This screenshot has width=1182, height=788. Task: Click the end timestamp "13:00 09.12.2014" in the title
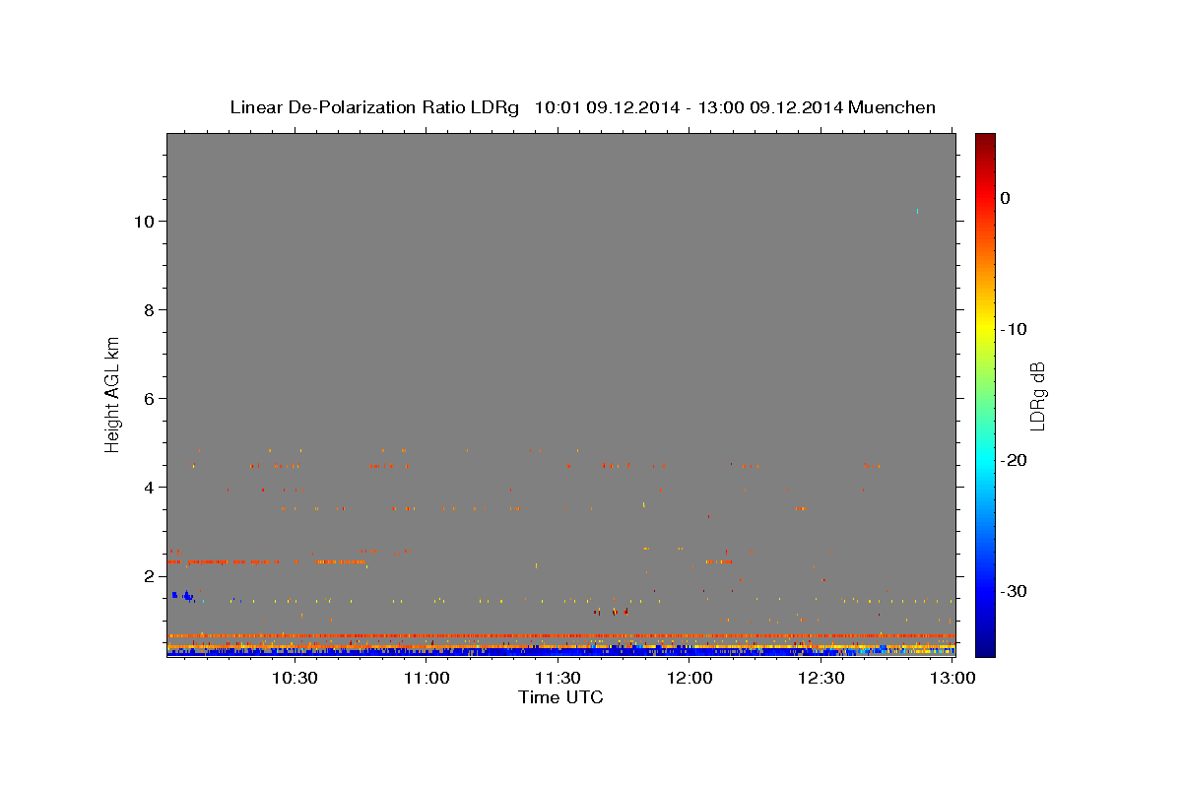[x=770, y=107]
